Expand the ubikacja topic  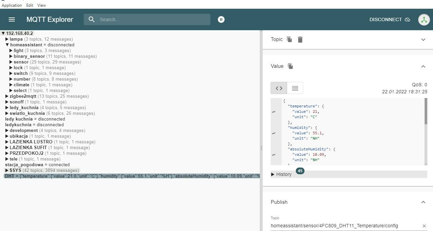tap(7, 136)
